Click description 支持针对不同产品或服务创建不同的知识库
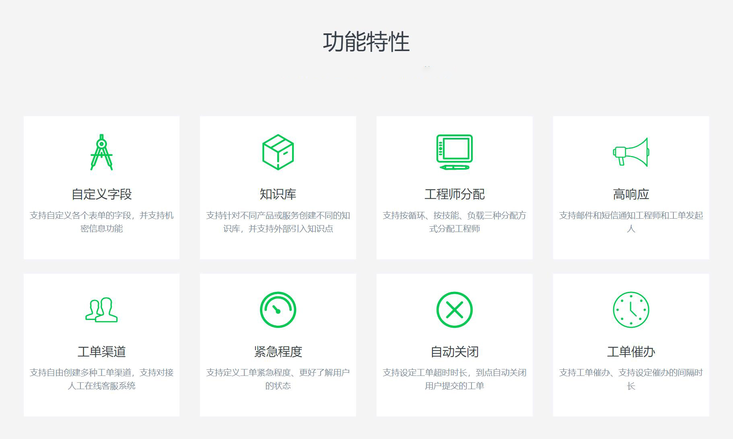Viewport: 733px width, 439px height. click(x=278, y=222)
